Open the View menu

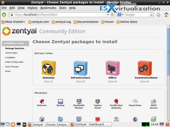(x=21, y=8)
